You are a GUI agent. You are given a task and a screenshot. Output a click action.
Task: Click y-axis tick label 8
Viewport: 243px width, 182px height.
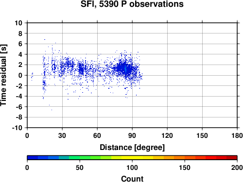click(x=20, y=33)
